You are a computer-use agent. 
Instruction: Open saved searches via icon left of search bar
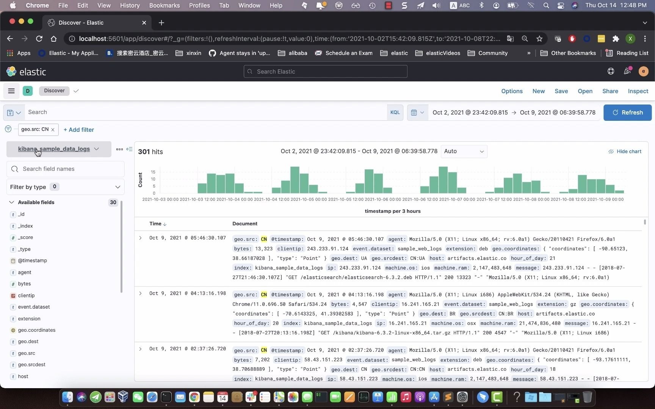[x=14, y=112]
